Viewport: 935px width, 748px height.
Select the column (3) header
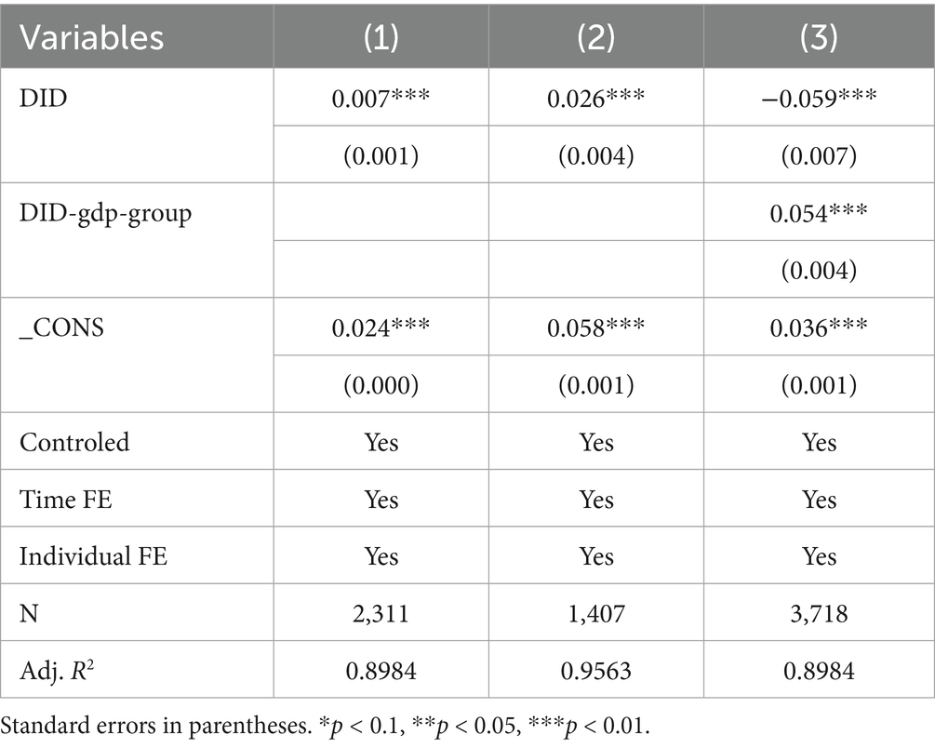[819, 36]
